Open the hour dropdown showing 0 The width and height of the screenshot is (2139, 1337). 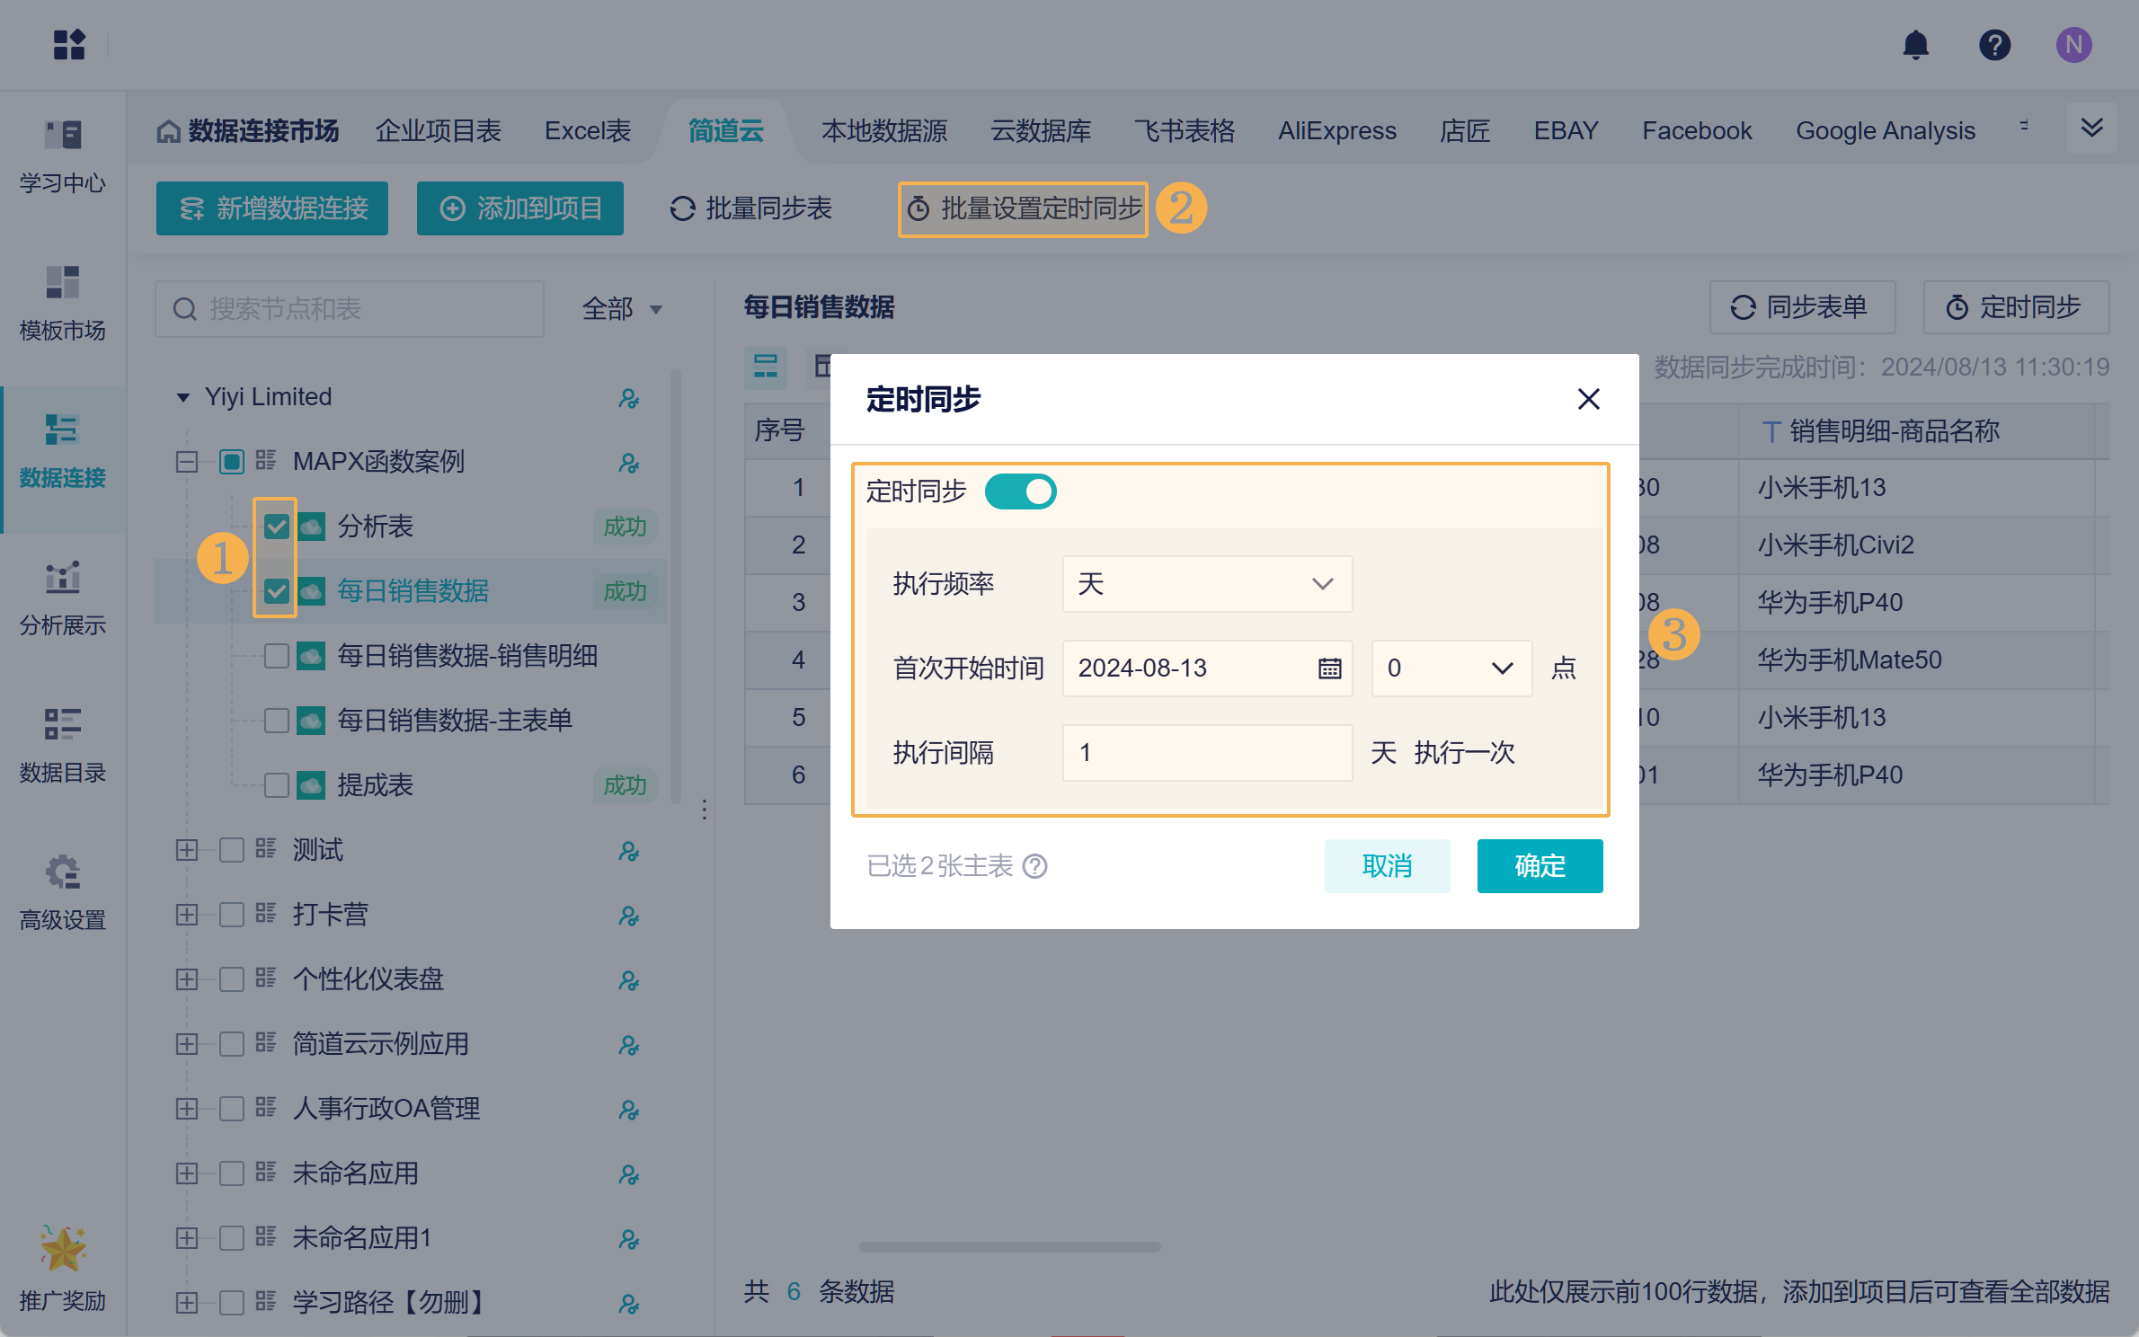(1450, 668)
